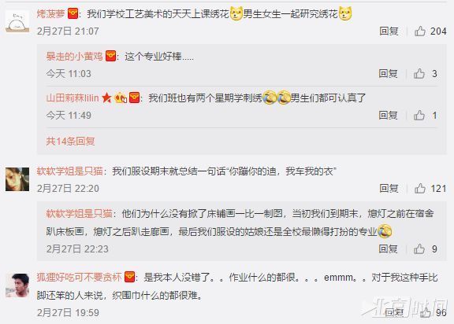This screenshot has width=454, height=324.
Task: Click the red envelope badge beside 烤菠萝
Action: point(73,13)
